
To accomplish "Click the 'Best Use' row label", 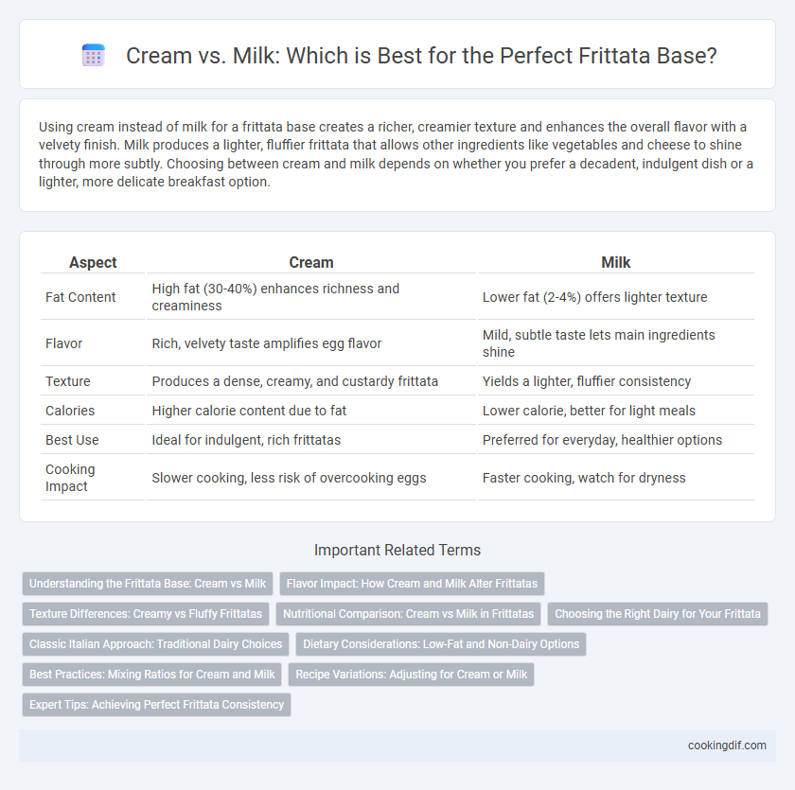I will point(72,440).
